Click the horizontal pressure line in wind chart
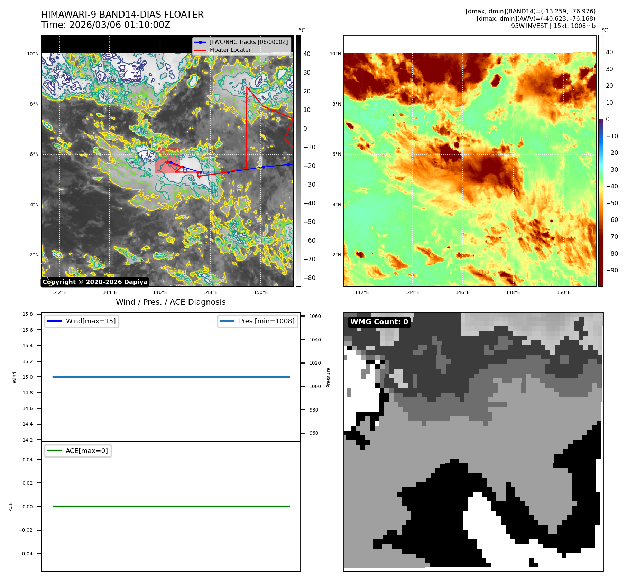The width and height of the screenshot is (627, 584). pyautogui.click(x=171, y=377)
